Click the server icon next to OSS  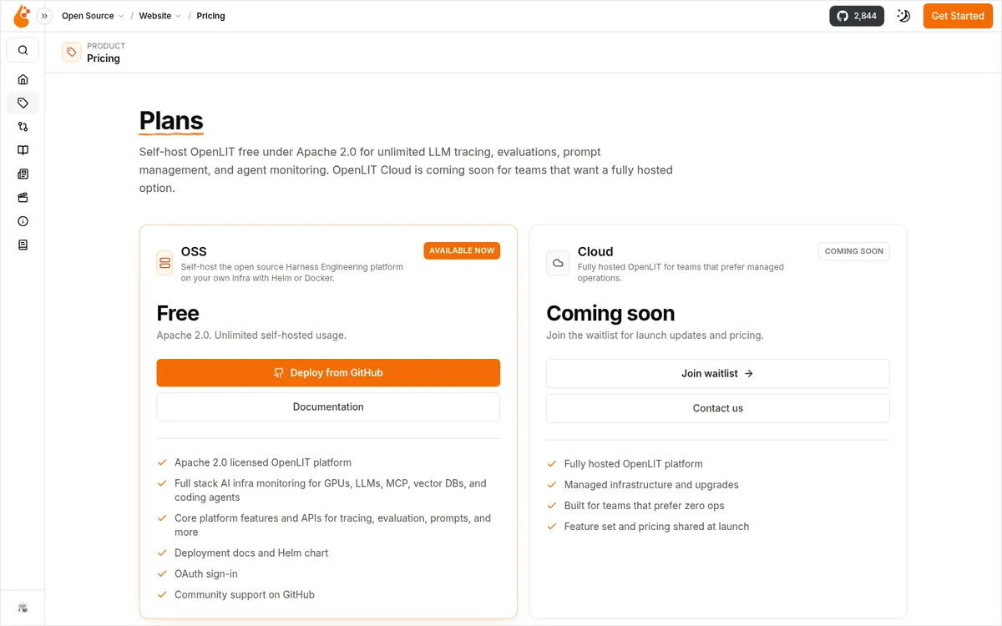164,263
